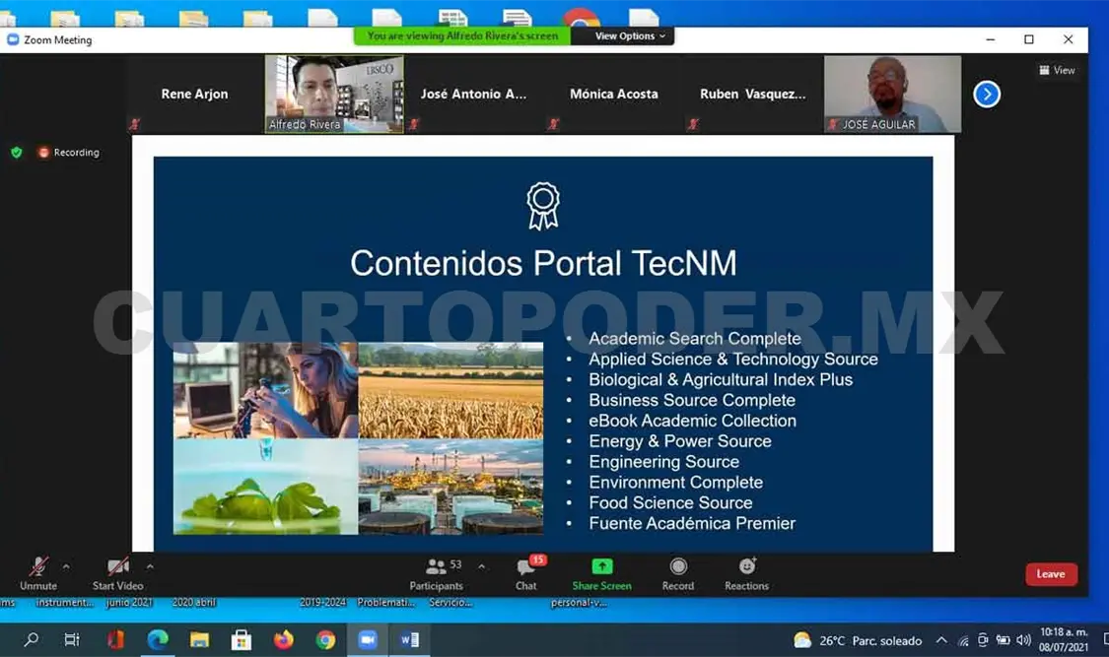Screen dimensions: 1109x657
Task: Click the Record button
Action: [x=678, y=573]
